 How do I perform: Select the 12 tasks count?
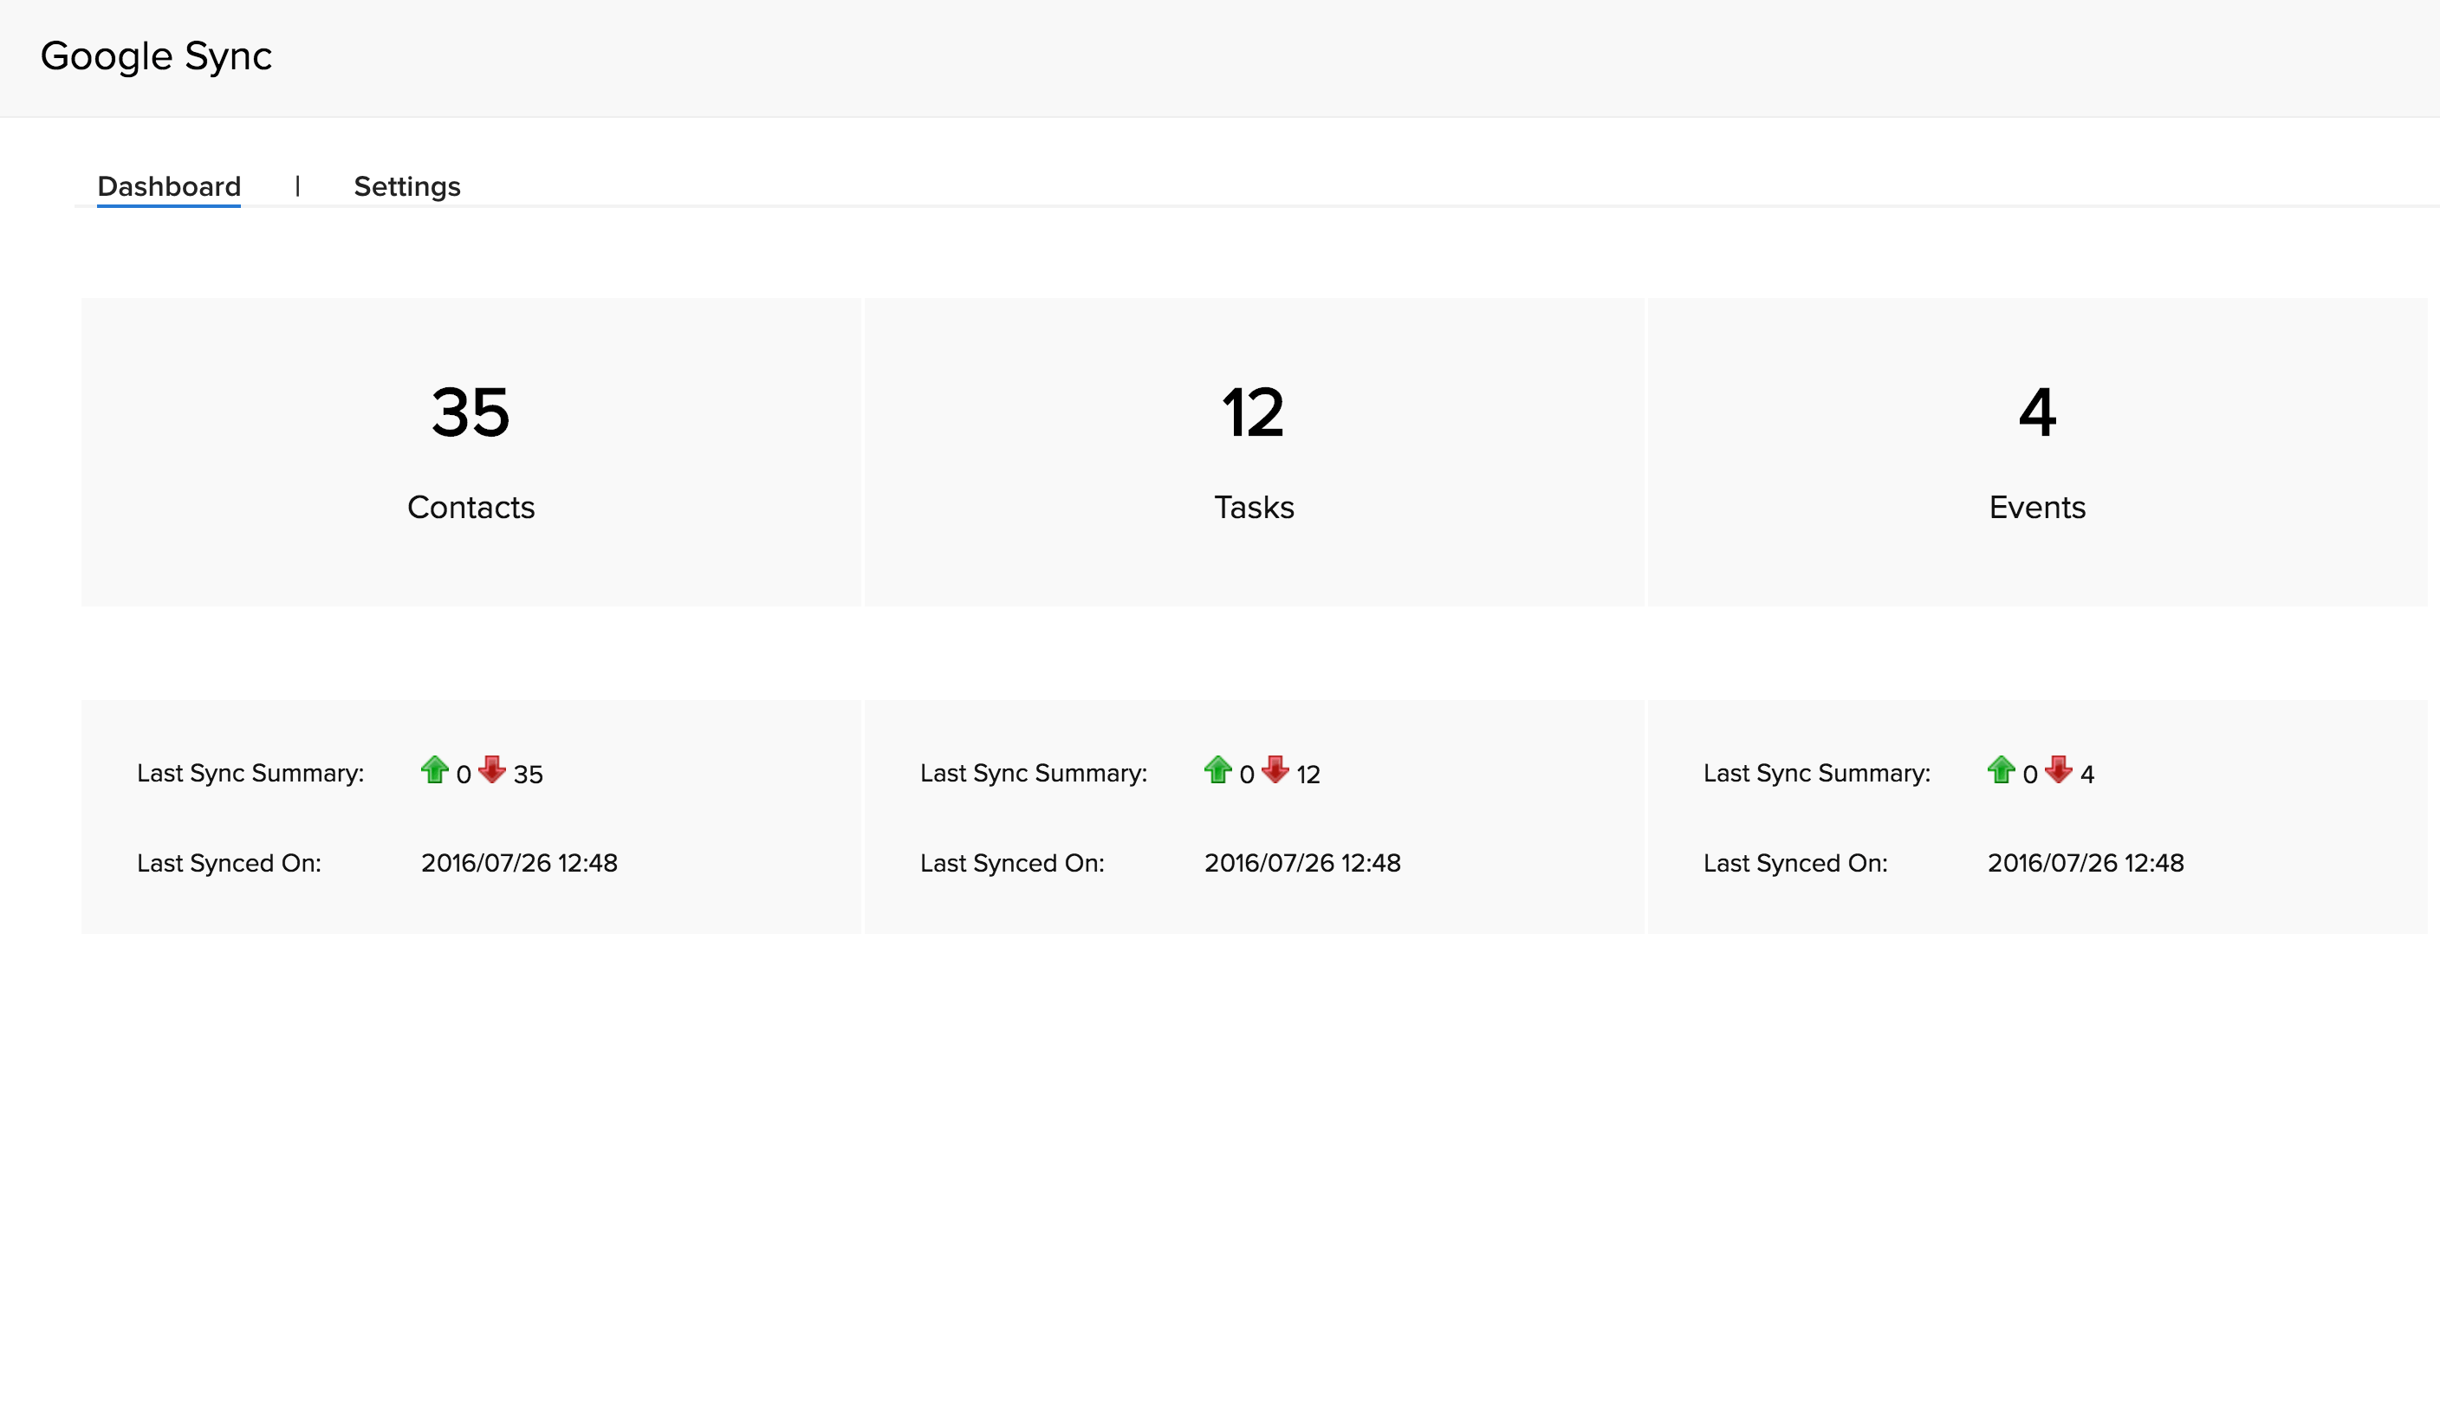pos(1254,412)
